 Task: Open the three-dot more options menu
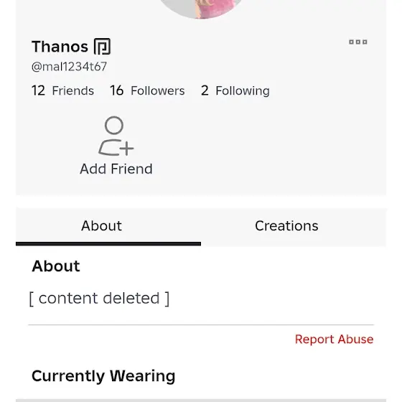coord(358,42)
